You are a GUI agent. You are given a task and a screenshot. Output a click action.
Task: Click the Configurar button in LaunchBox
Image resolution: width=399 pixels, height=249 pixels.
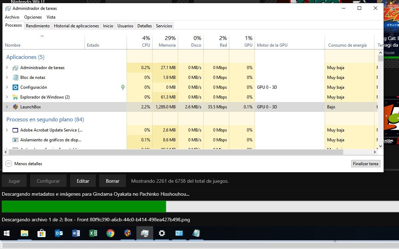pos(48,181)
